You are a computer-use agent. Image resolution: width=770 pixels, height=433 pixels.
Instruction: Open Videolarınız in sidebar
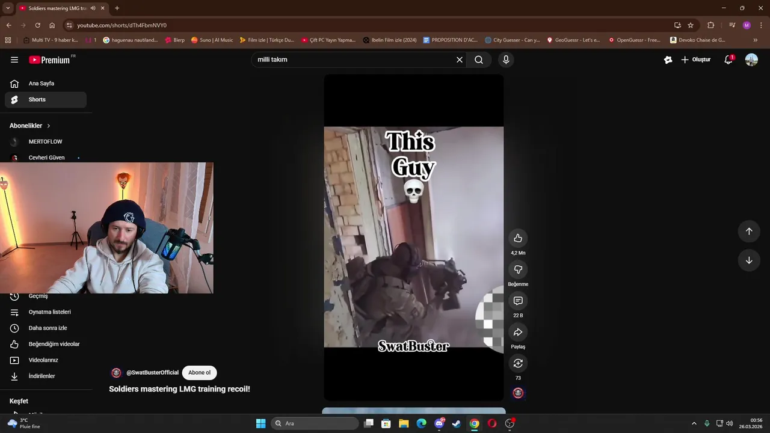click(46, 360)
